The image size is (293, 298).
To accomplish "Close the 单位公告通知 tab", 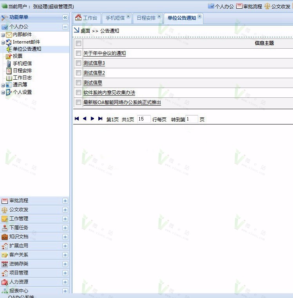I will pyautogui.click(x=199, y=16).
